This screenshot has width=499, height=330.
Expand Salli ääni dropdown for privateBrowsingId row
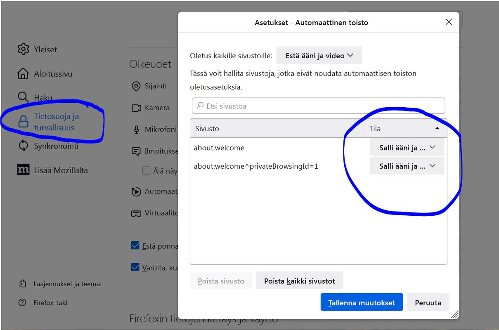[x=407, y=166]
